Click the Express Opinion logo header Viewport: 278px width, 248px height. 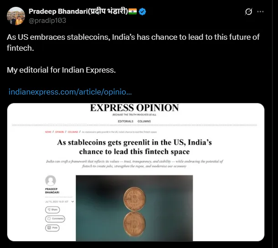[134, 108]
